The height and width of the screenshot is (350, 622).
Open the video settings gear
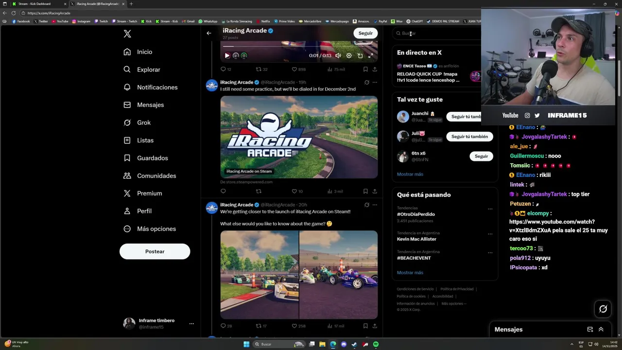tap(349, 55)
